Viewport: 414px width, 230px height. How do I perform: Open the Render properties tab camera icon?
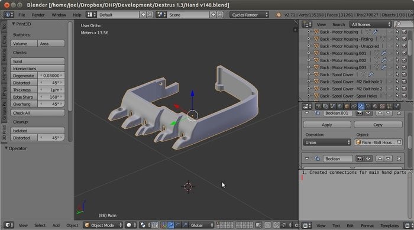pyautogui.click(x=319, y=106)
